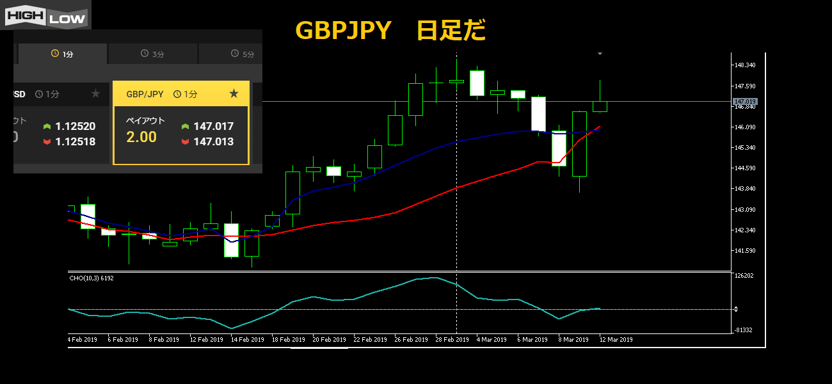Click red down arrow beside 147.013
Viewport: 832px width, 384px height.
pyautogui.click(x=186, y=142)
